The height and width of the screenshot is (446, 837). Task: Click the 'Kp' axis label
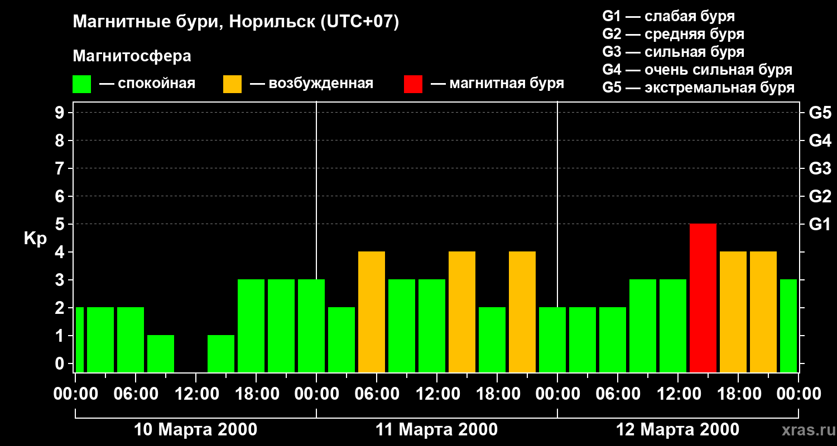click(35, 239)
